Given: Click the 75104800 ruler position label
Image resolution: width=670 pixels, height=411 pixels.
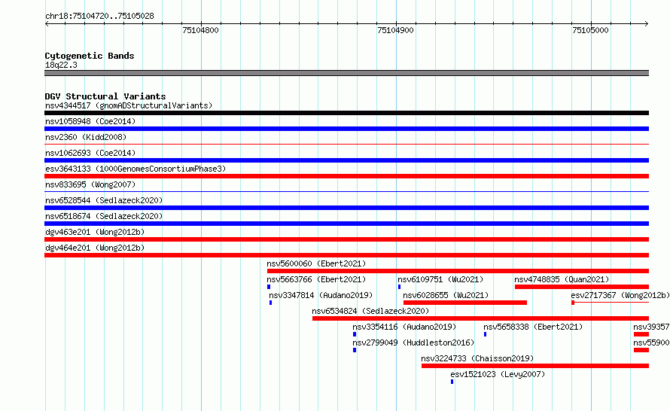Looking at the screenshot, I should [200, 30].
